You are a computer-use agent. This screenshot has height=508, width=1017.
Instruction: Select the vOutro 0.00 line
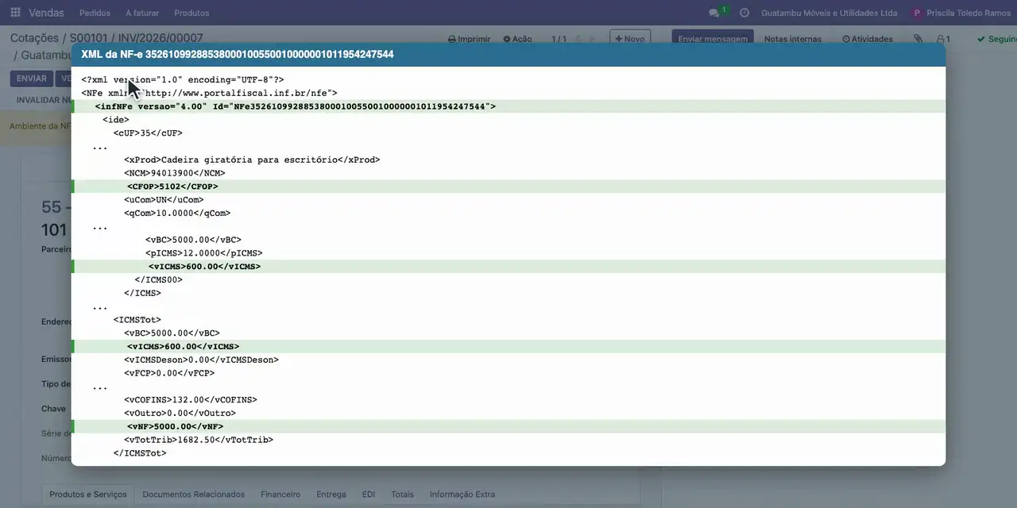180,414
